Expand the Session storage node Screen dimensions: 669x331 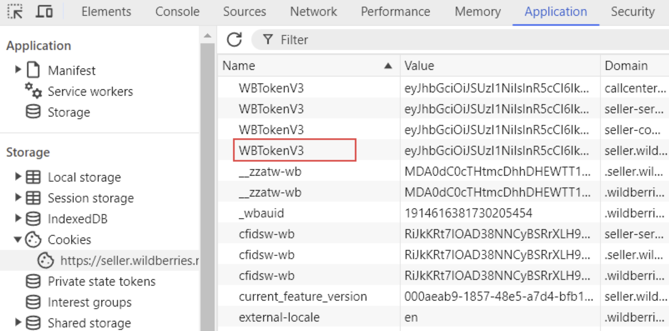(x=18, y=197)
